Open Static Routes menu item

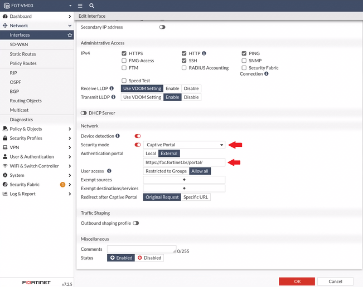point(37,54)
